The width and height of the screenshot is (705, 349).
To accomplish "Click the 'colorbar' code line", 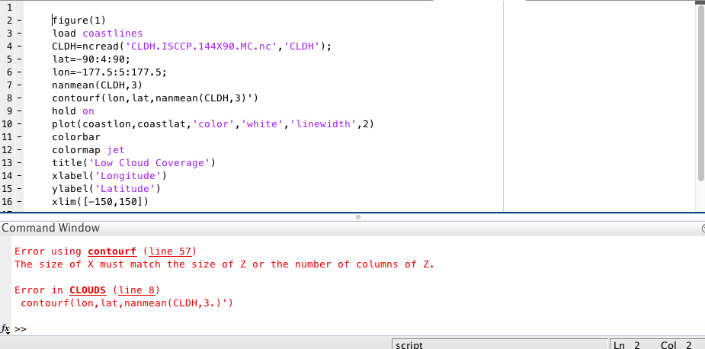I will (76, 136).
